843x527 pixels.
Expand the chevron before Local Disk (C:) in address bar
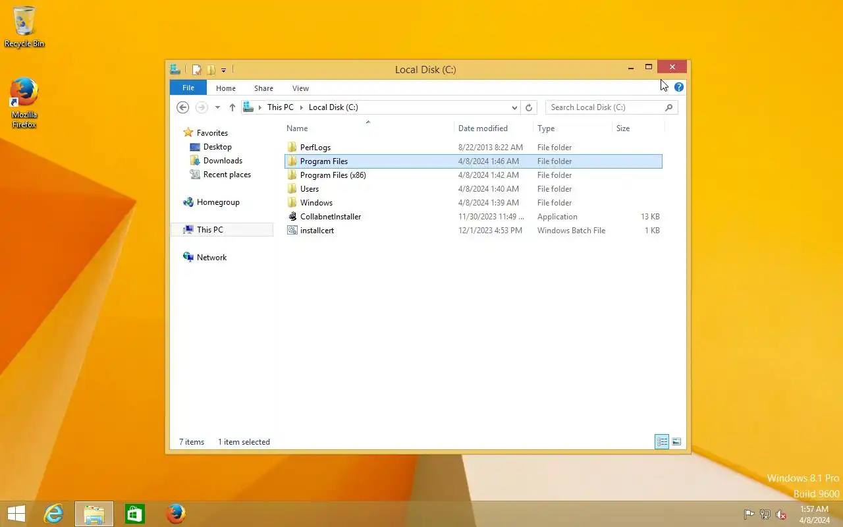click(302, 107)
